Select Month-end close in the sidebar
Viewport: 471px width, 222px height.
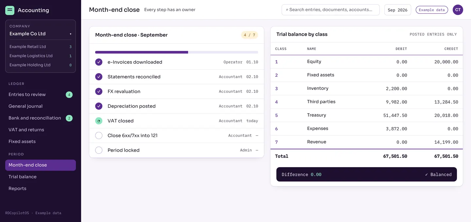pyautogui.click(x=41, y=165)
